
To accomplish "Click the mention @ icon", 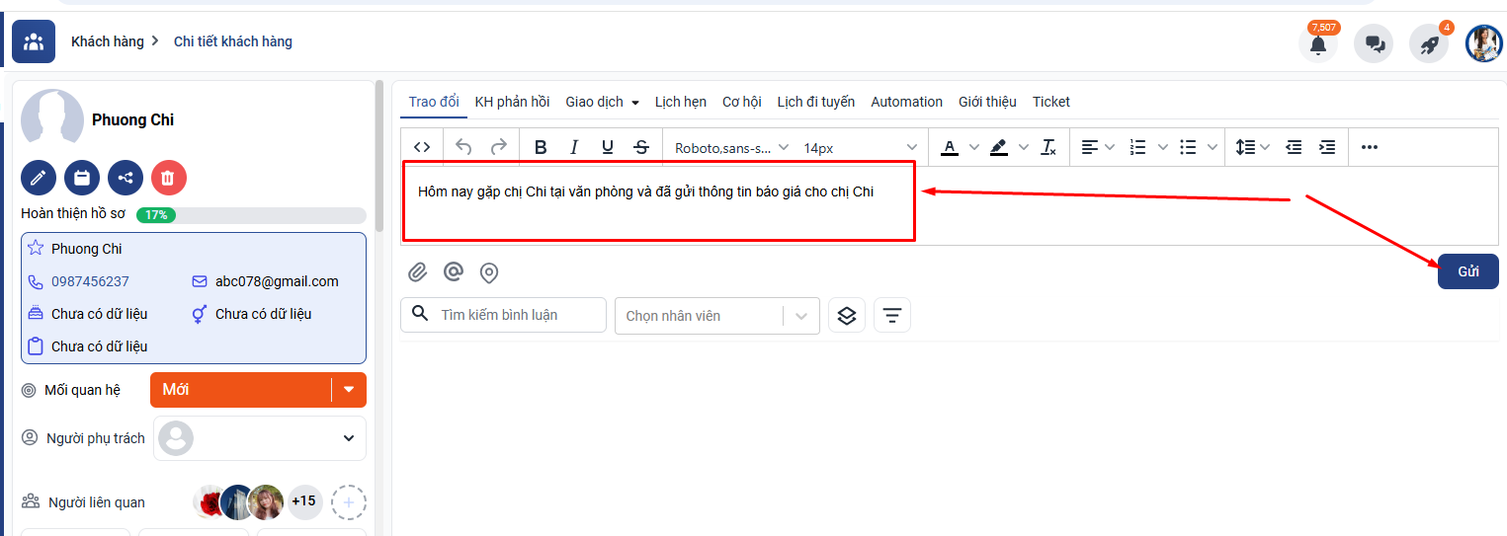I will coord(453,272).
